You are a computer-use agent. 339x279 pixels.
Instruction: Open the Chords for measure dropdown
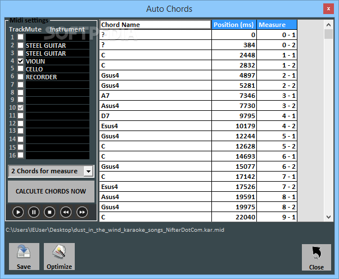pyautogui.click(x=88, y=172)
